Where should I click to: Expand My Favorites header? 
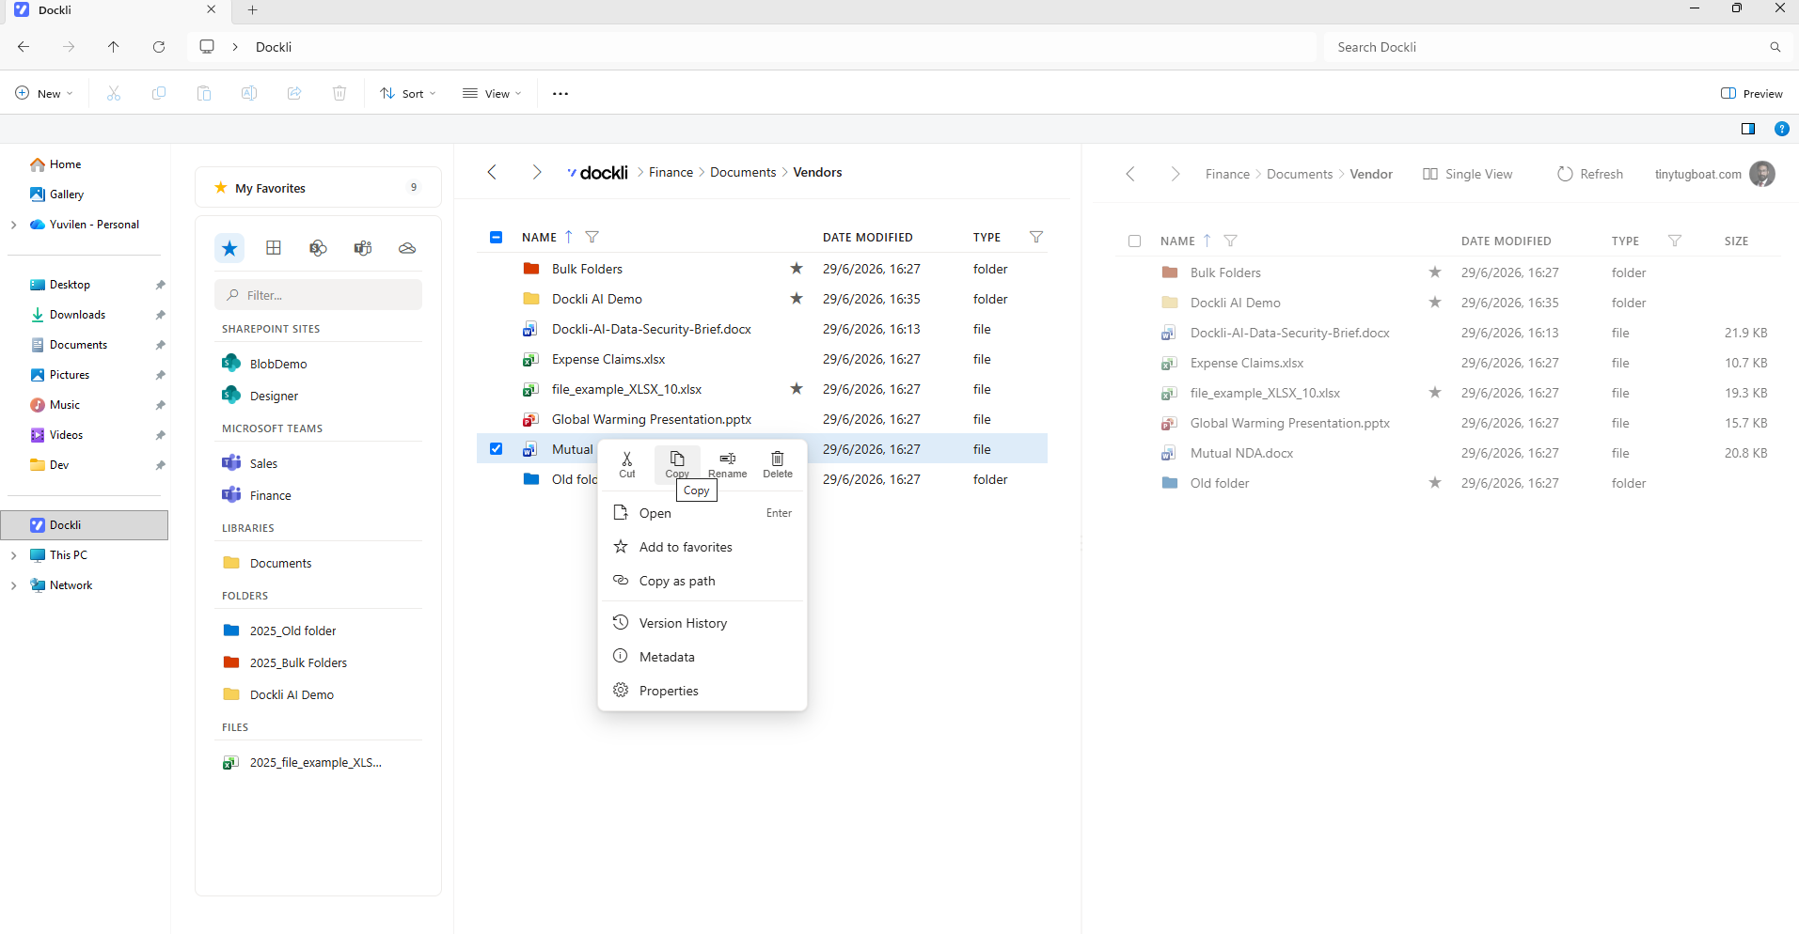click(x=318, y=188)
